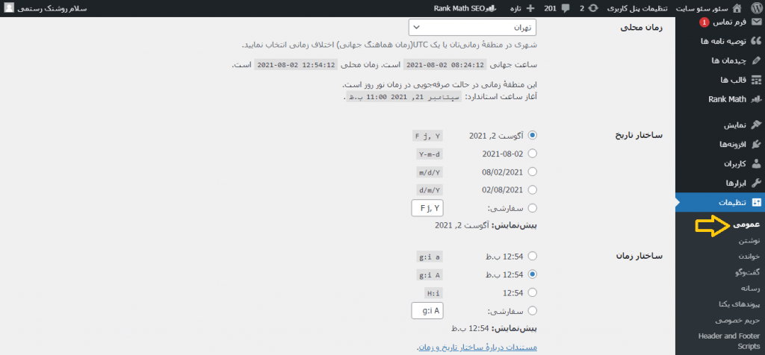Click the d/m/Y format code label
The height and width of the screenshot is (355, 765).
(x=430, y=190)
